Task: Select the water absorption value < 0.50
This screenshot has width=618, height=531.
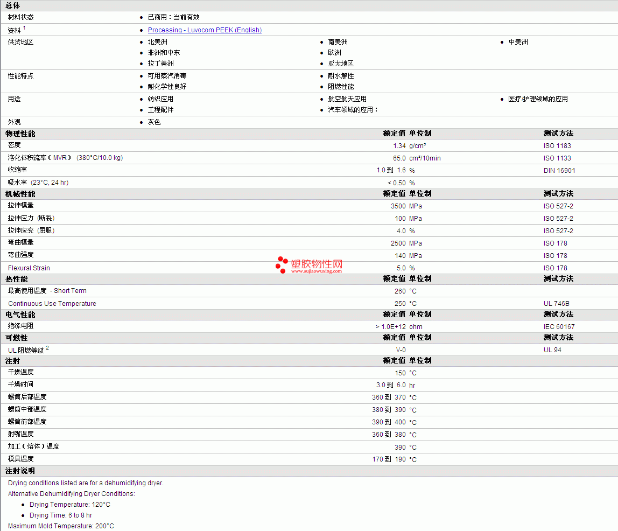Action: (x=397, y=183)
